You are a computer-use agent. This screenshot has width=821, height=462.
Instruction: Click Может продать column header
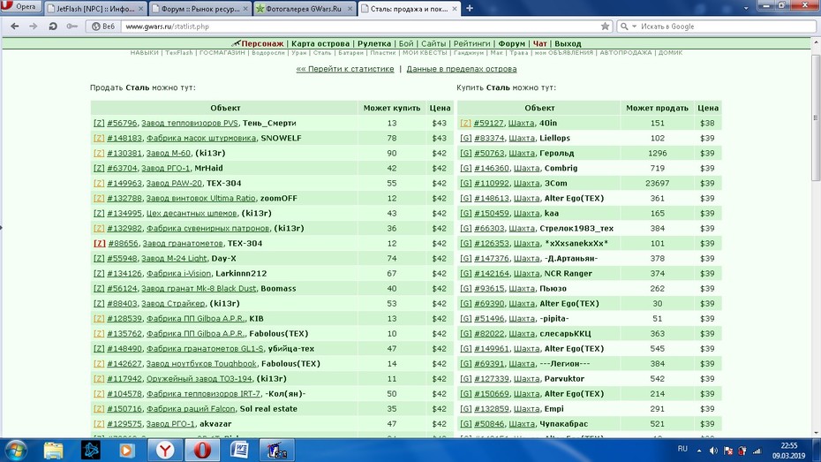(x=657, y=108)
